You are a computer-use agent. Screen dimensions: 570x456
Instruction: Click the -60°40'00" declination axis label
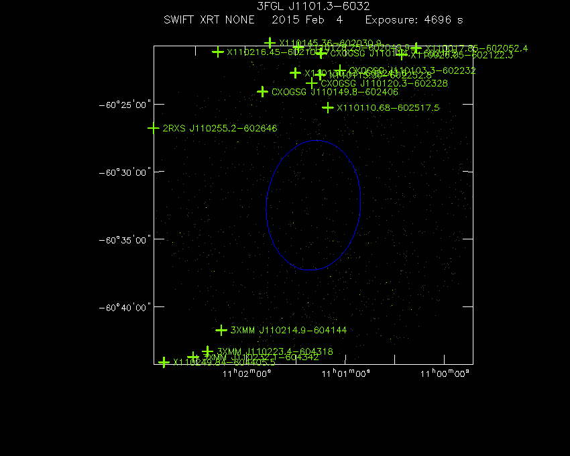tap(125, 308)
